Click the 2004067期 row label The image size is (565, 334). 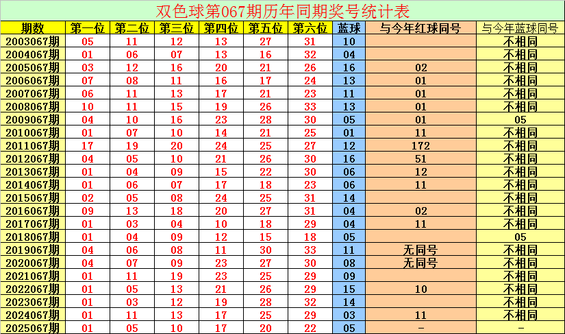pyautogui.click(x=32, y=54)
